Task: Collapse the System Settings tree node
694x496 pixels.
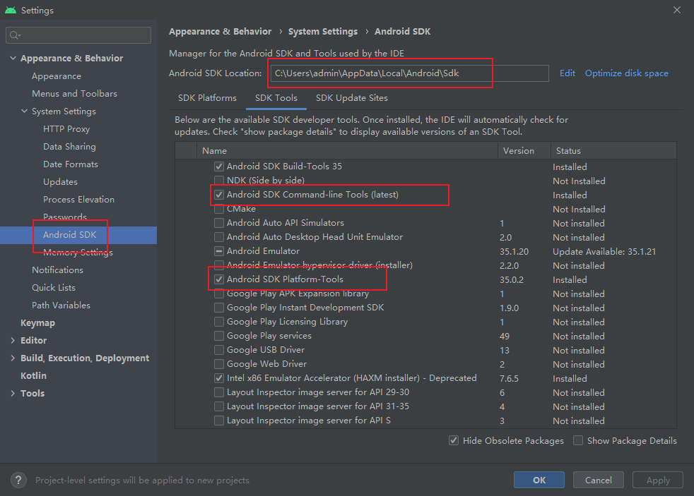Action: click(x=24, y=111)
